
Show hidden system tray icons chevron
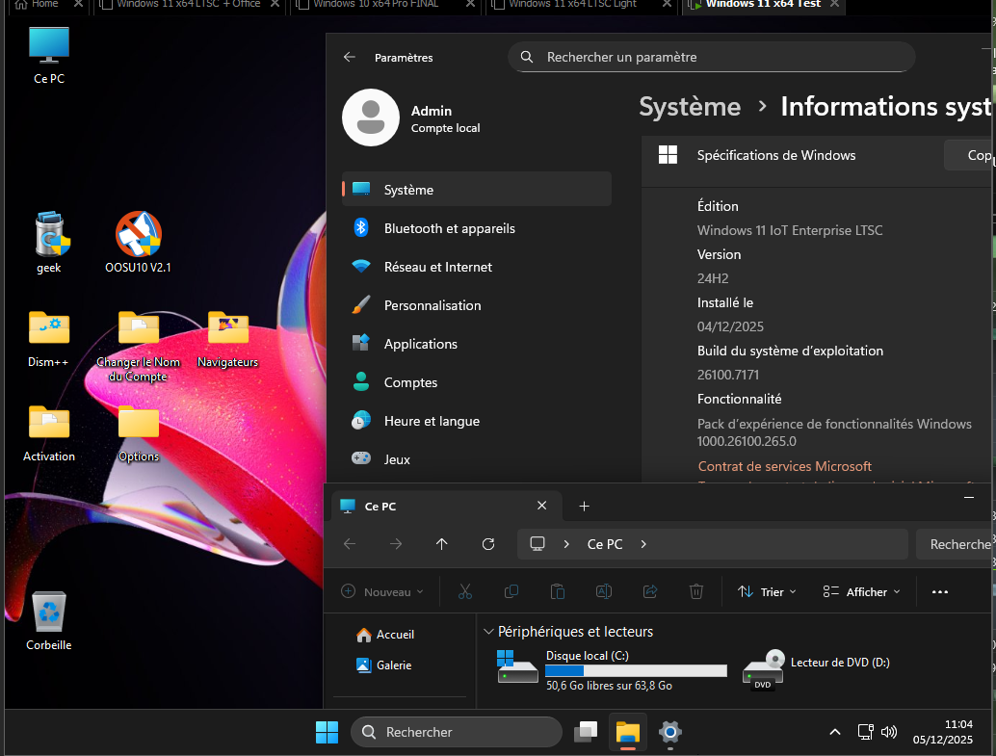834,732
